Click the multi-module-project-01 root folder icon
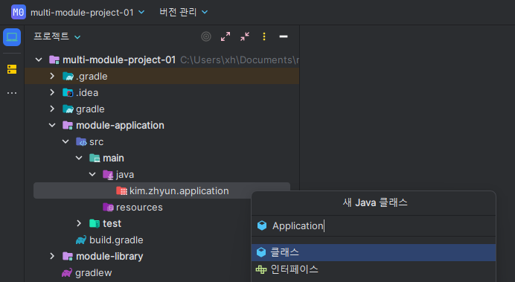Image resolution: width=515 pixels, height=282 pixels. [x=54, y=60]
